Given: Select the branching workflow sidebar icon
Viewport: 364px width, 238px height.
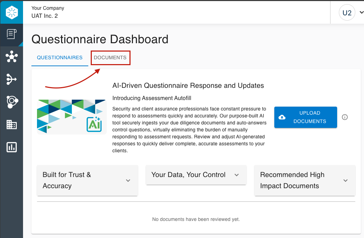Looking at the screenshot, I should pyautogui.click(x=12, y=79).
